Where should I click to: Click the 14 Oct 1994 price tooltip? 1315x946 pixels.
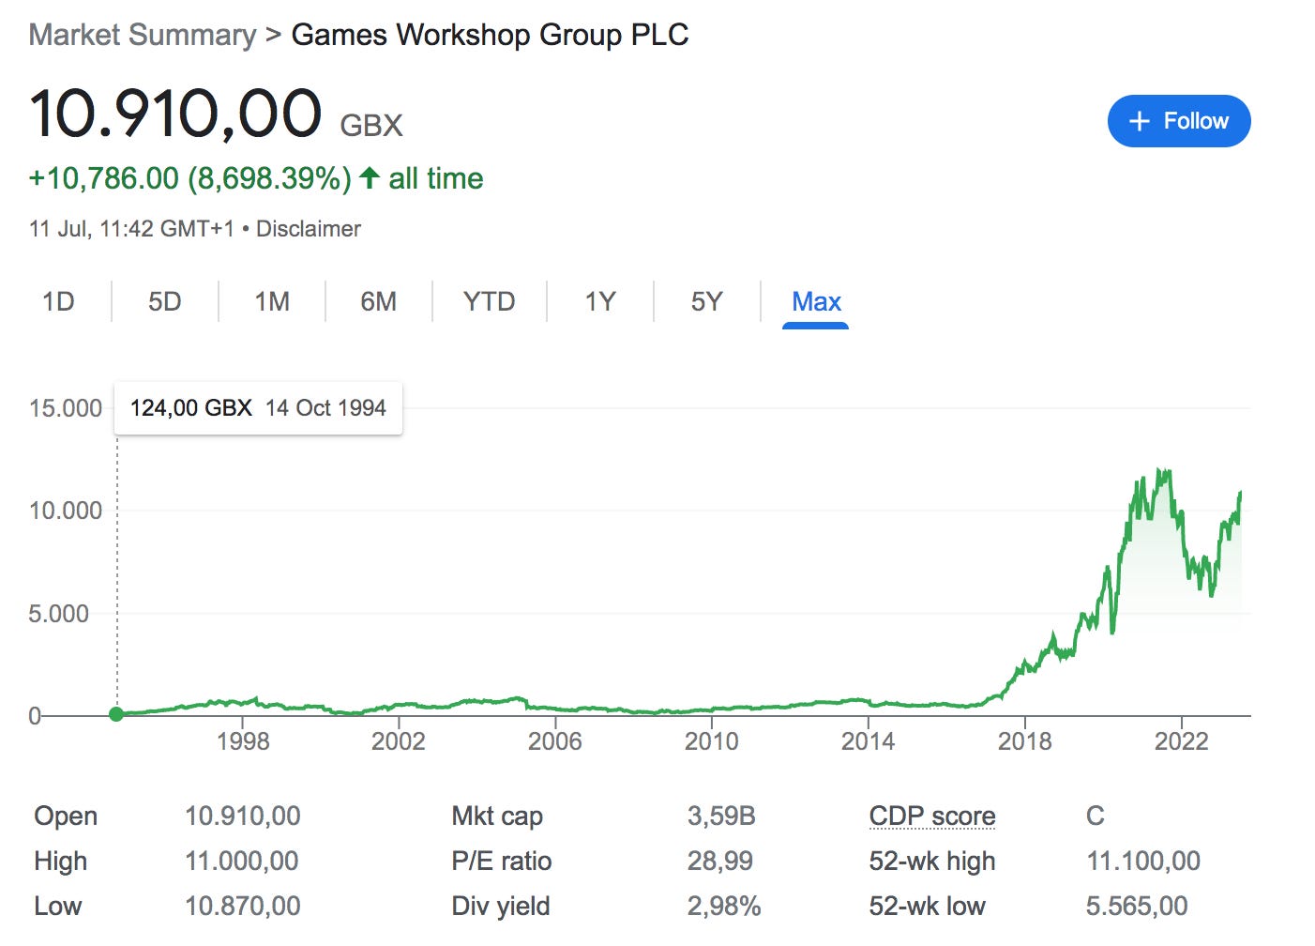[258, 408]
